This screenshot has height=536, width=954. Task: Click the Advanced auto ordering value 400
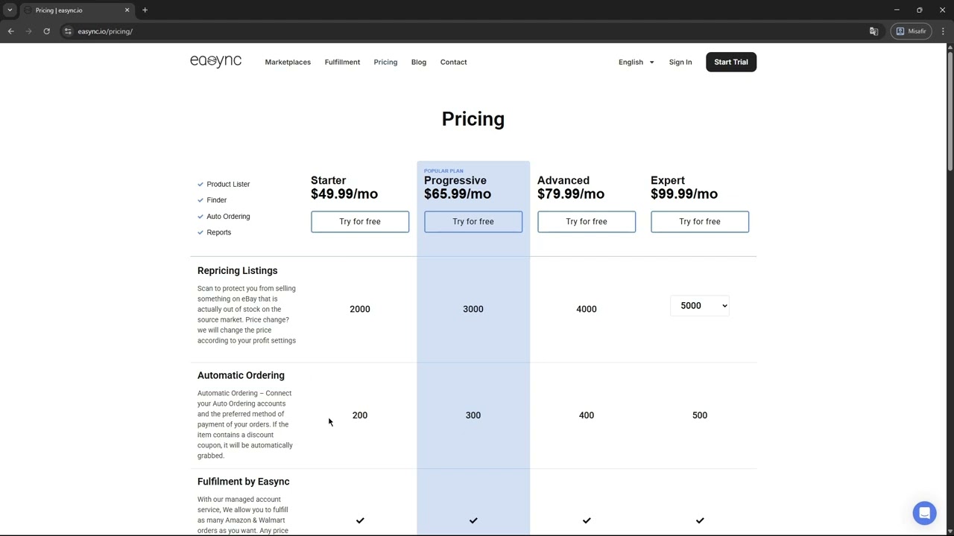click(x=587, y=415)
